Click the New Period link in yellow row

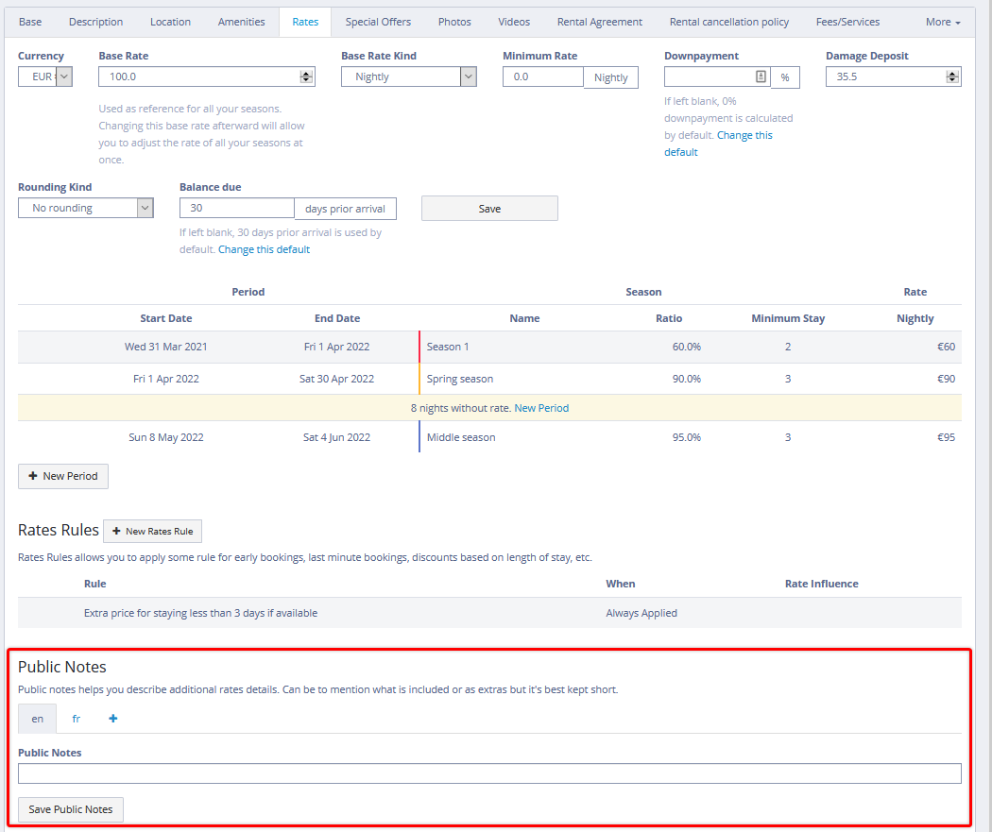click(541, 408)
